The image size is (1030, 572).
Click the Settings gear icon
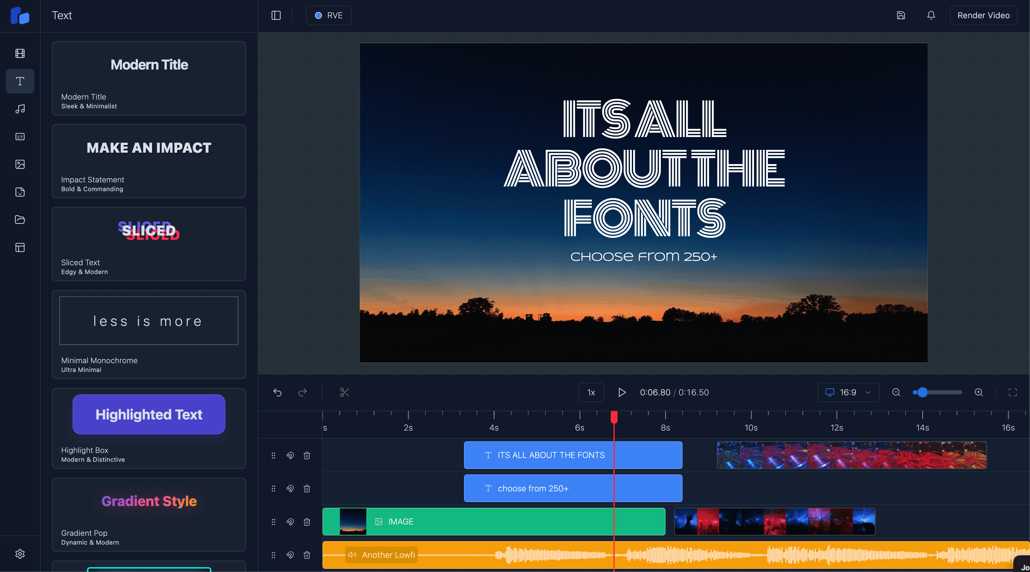20,554
